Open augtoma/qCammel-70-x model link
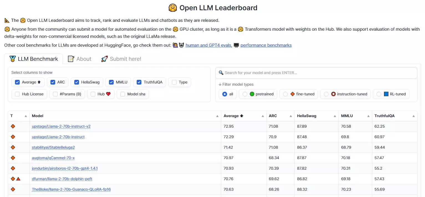The image size is (425, 197). (53, 158)
